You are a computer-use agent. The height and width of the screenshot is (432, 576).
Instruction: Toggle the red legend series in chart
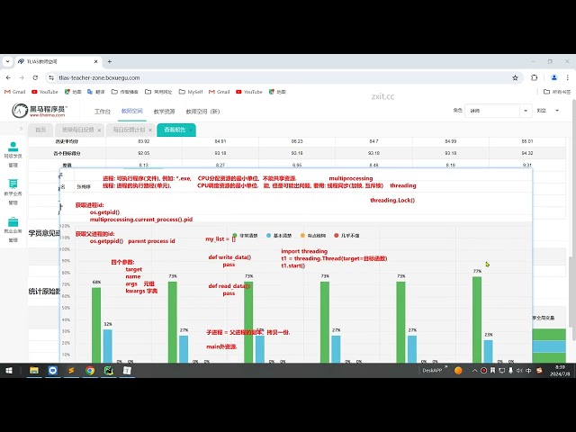click(346, 236)
